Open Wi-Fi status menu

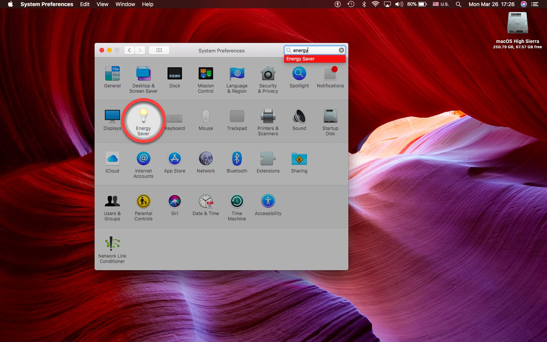[x=375, y=4]
